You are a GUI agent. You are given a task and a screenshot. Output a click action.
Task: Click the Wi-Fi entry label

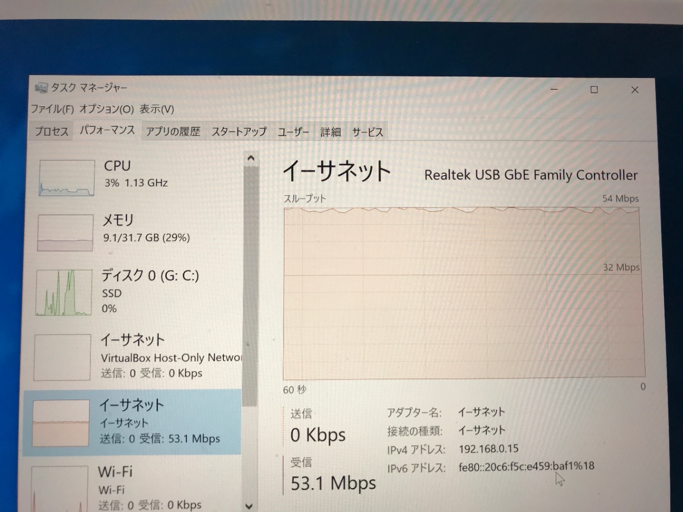pos(116,471)
